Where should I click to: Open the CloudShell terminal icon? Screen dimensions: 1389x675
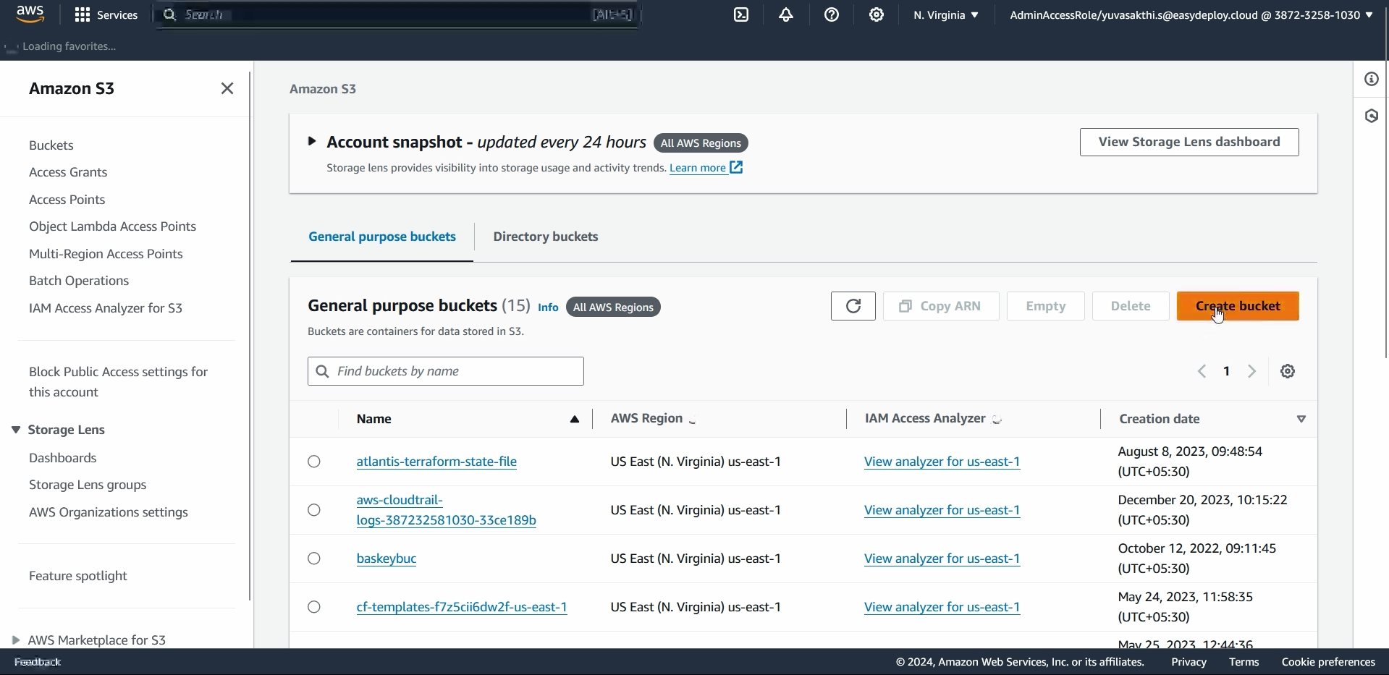point(741,14)
